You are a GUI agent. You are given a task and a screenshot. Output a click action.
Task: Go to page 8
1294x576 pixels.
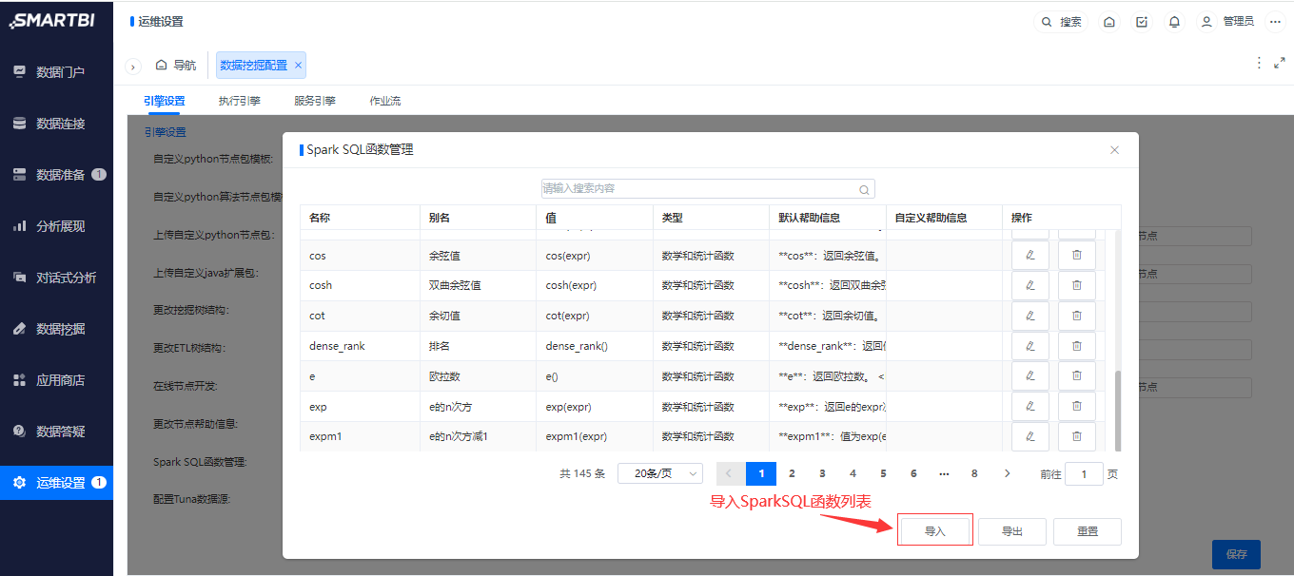(974, 473)
